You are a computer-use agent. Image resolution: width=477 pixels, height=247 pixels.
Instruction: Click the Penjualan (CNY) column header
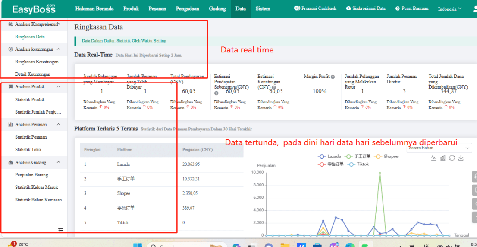(x=198, y=150)
